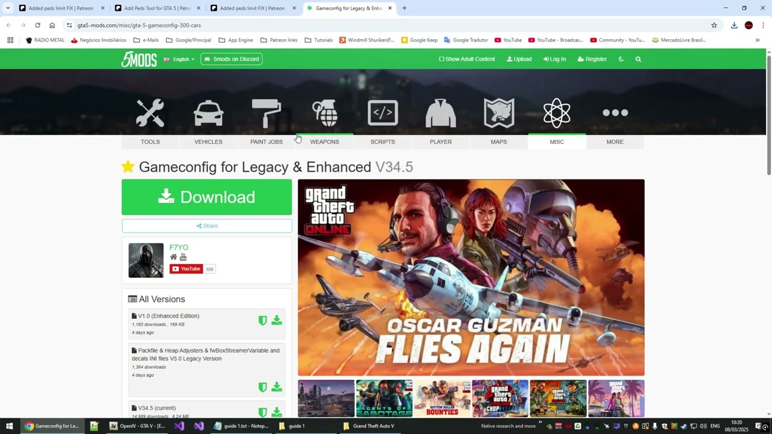Open the Tools category wrench icon
Viewport: 772px width, 434px height.
[150, 113]
